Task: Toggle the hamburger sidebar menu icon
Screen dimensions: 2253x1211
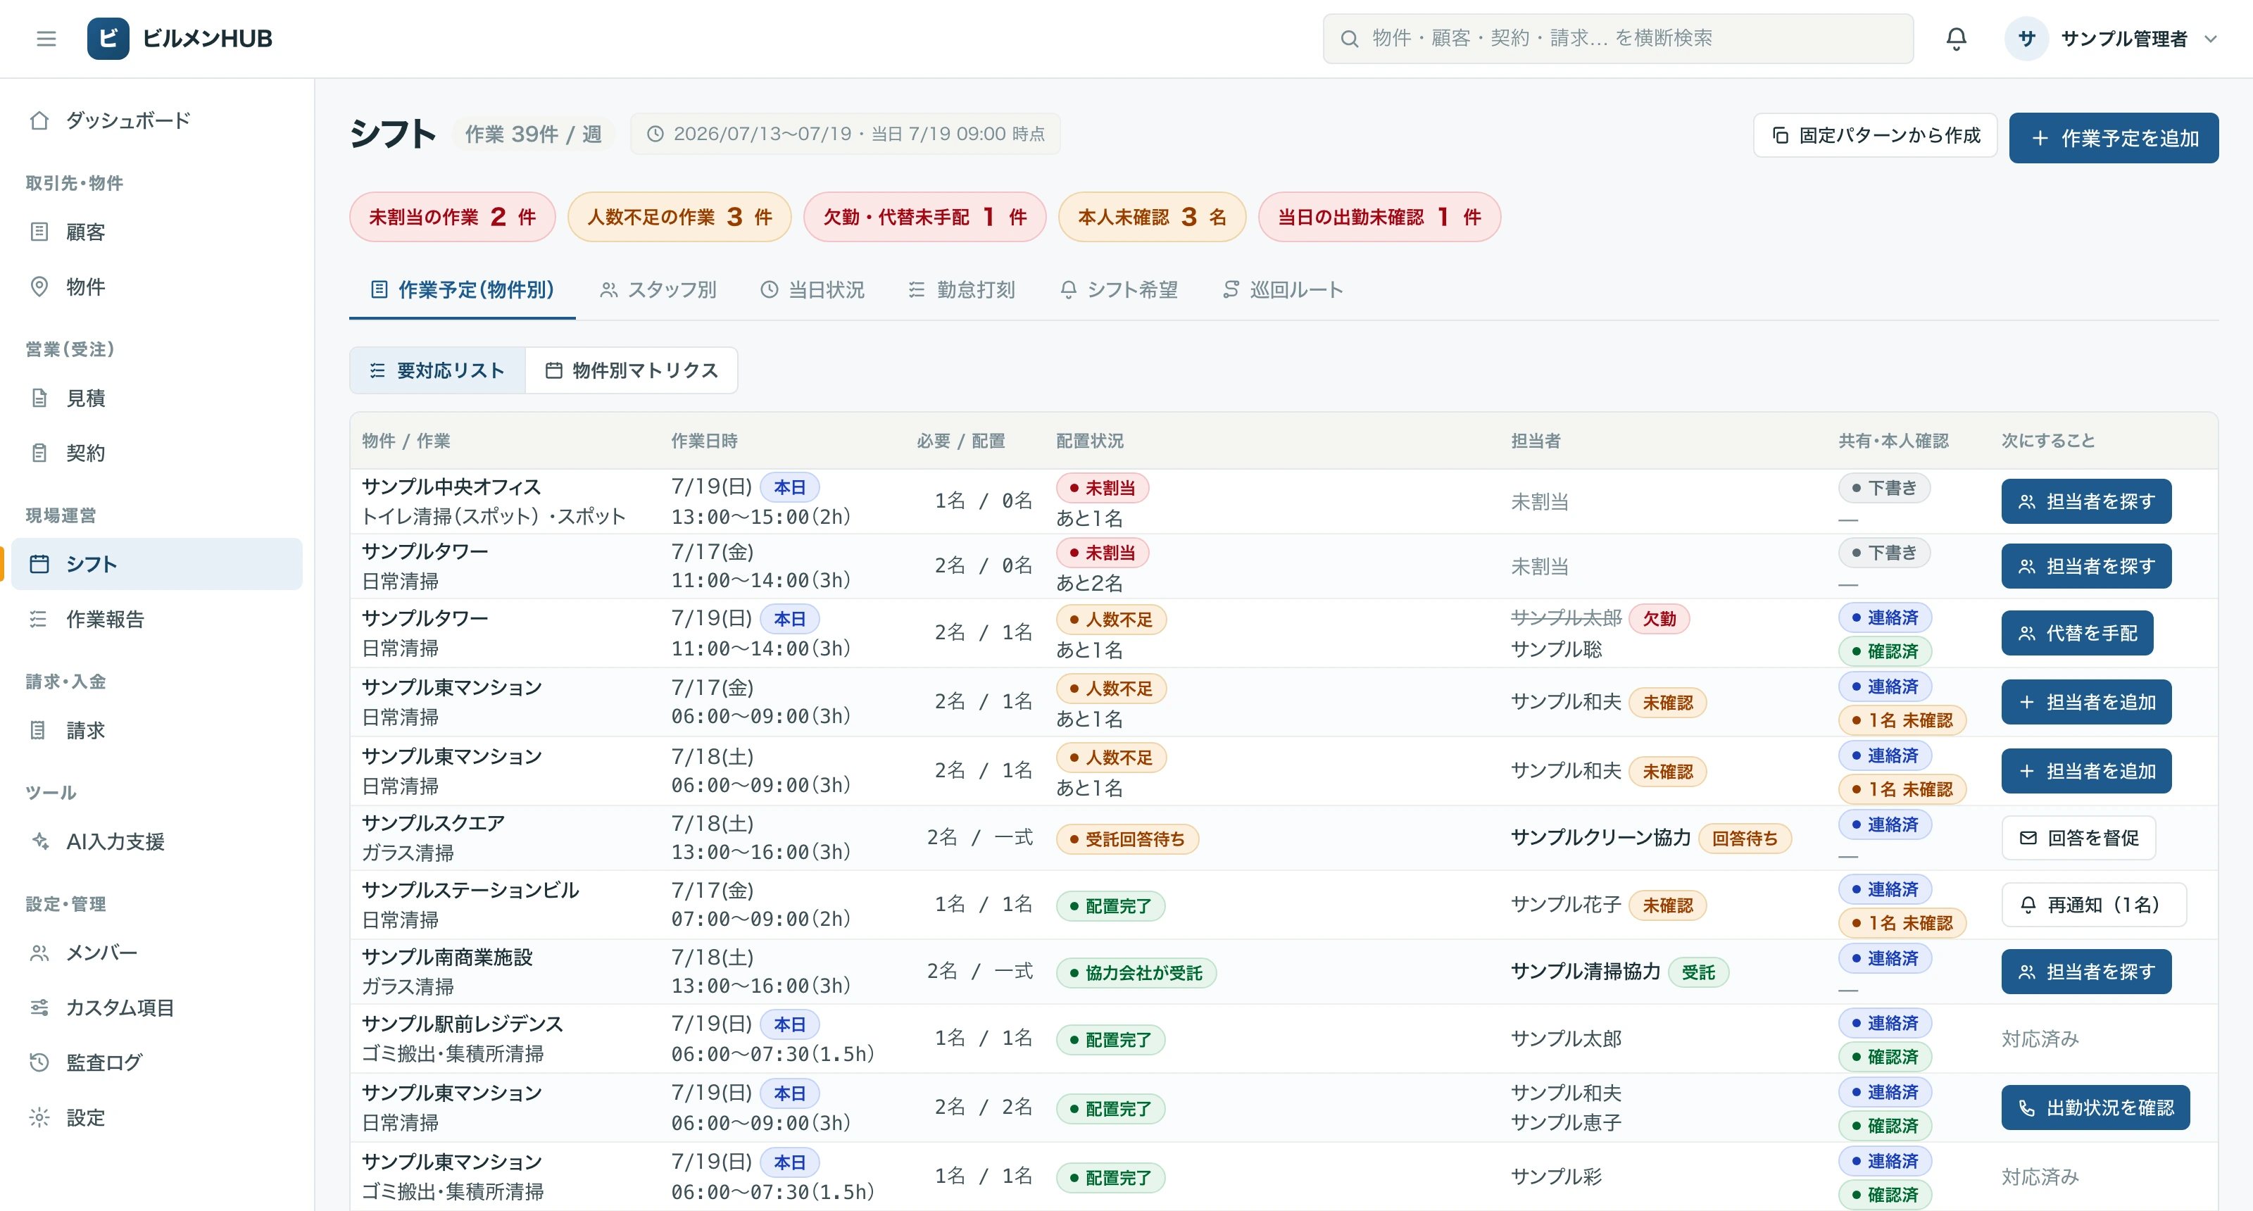Action: pos(46,39)
